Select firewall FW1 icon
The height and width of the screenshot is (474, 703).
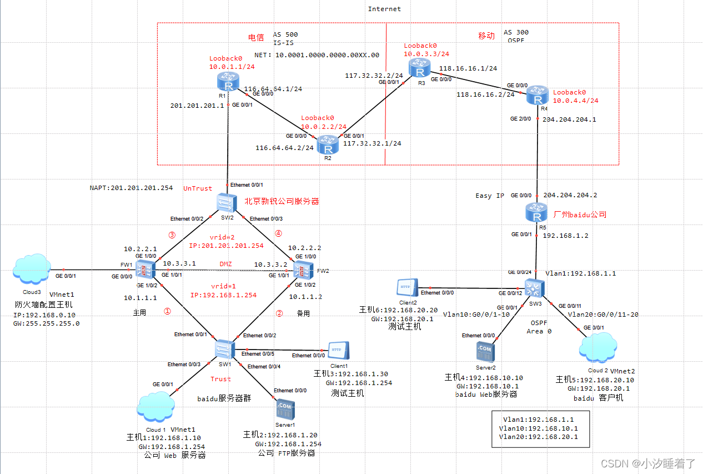(x=146, y=270)
